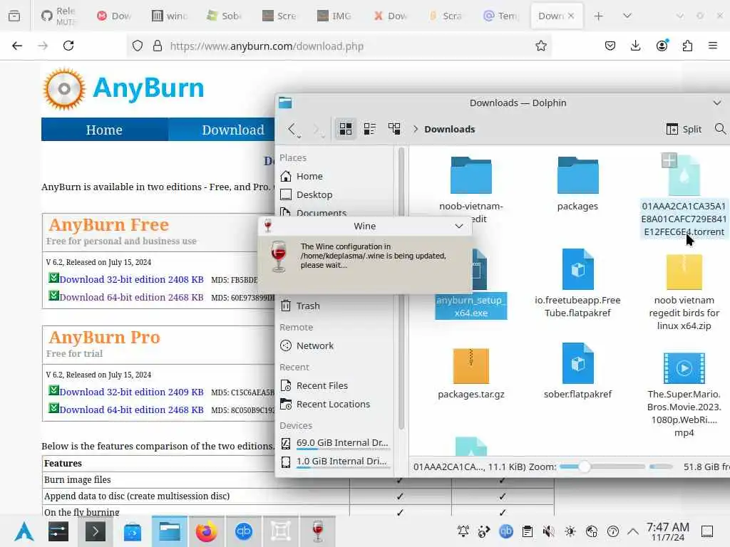Screen dimensions: 730x547
Task: Select sober.flatpakref file icon
Action: (x=577, y=363)
